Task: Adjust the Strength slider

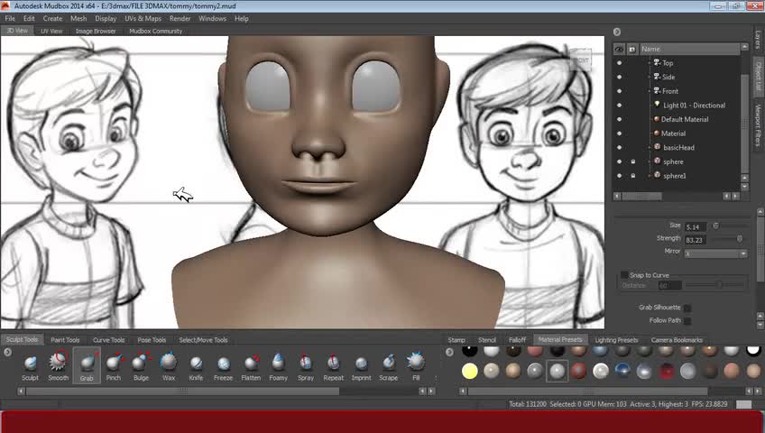Action: [740, 239]
